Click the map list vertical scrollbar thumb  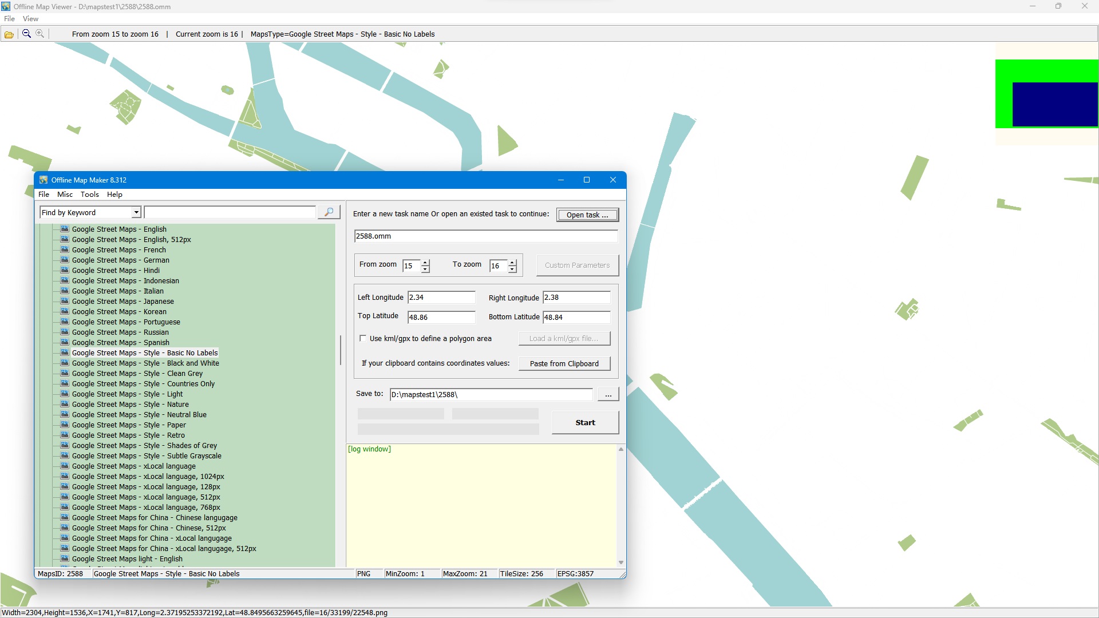click(x=341, y=350)
